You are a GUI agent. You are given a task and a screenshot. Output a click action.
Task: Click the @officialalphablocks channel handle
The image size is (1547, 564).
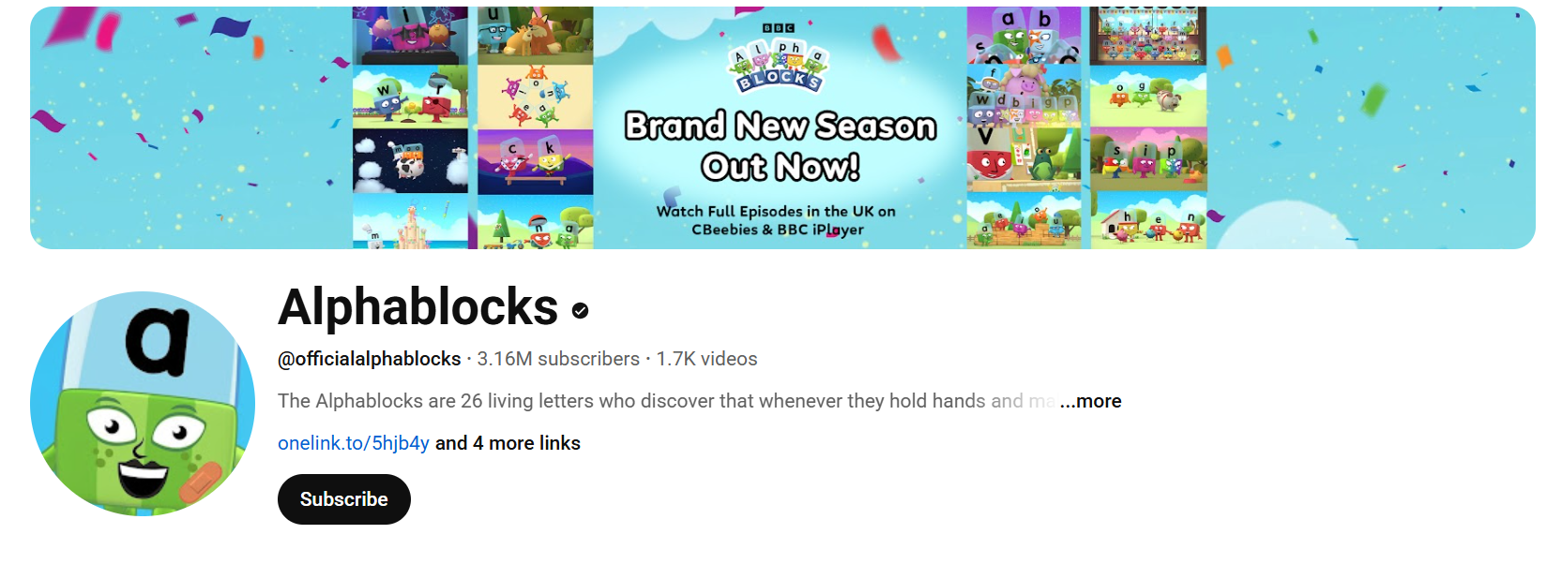point(370,359)
